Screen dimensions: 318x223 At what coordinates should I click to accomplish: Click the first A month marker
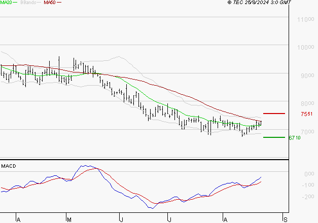coord(18,220)
